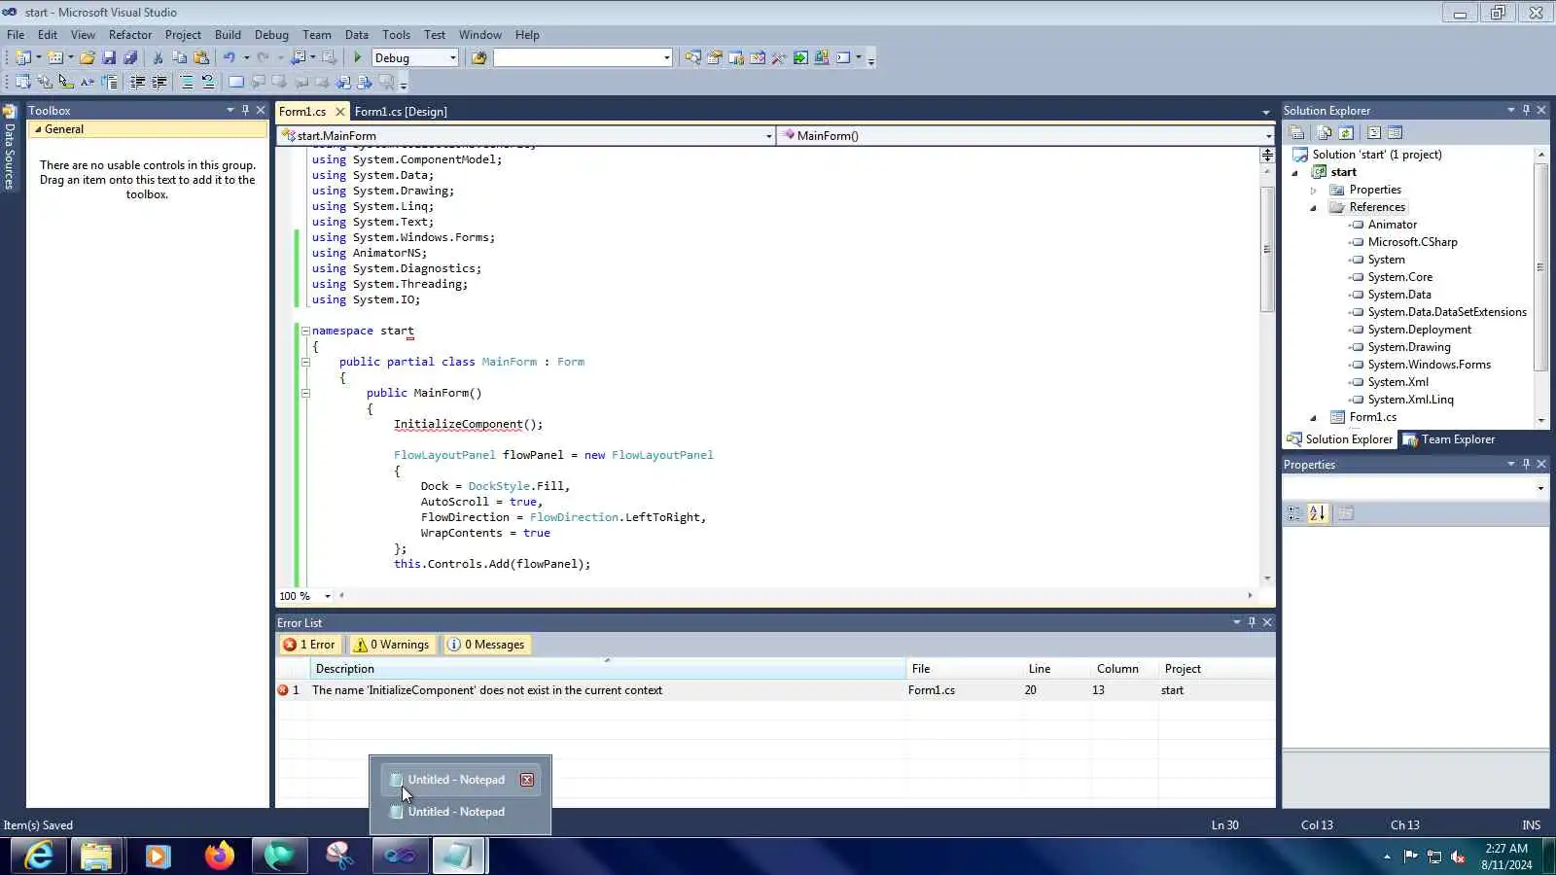This screenshot has height=875, width=1556.
Task: Switch to the Form1.cs [Design] tab
Action: pyautogui.click(x=401, y=112)
